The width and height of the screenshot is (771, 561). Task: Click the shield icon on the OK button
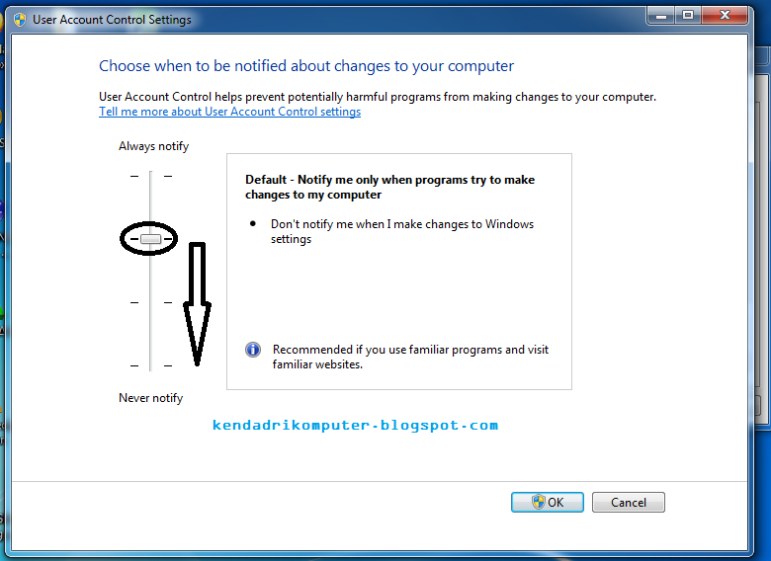[539, 502]
